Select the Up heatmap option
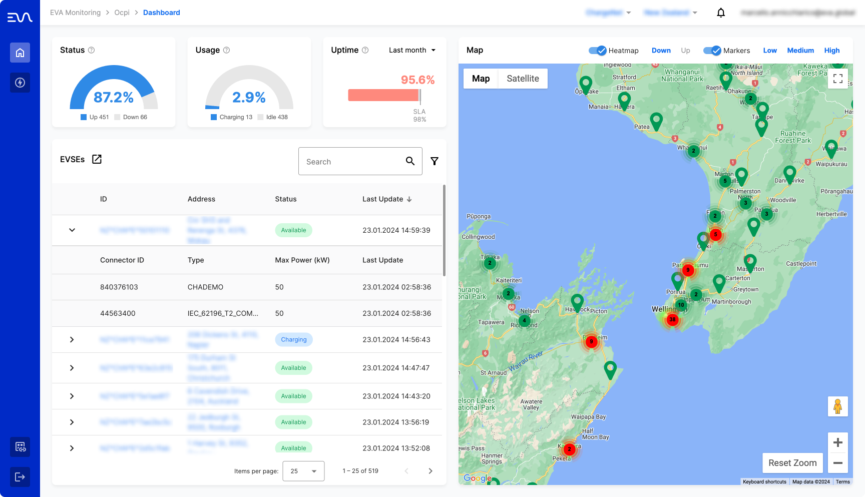The width and height of the screenshot is (865, 497). pyautogui.click(x=685, y=51)
